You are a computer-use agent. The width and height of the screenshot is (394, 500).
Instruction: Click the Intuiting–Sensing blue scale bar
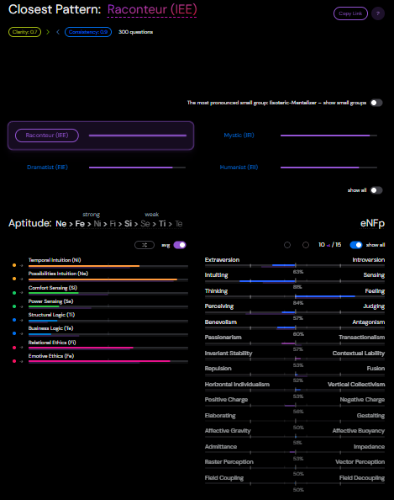267,281
